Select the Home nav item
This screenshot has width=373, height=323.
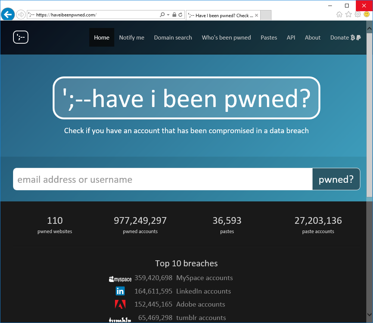click(x=102, y=37)
